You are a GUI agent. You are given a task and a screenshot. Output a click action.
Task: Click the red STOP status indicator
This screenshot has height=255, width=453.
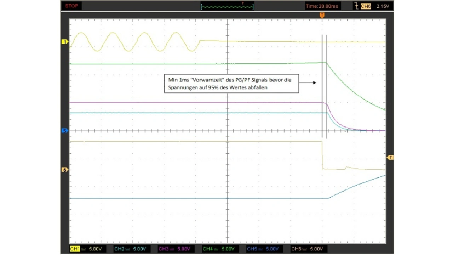pyautogui.click(x=72, y=6)
